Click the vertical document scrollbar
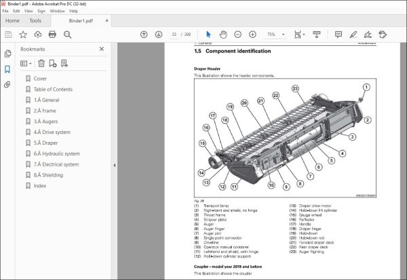The width and height of the screenshot is (407, 280). 404,160
